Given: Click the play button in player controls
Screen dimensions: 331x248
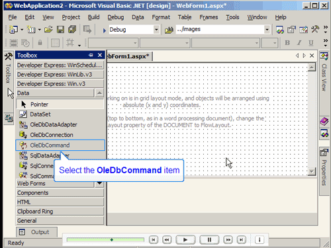Looking at the screenshot, I should (x=185, y=239).
